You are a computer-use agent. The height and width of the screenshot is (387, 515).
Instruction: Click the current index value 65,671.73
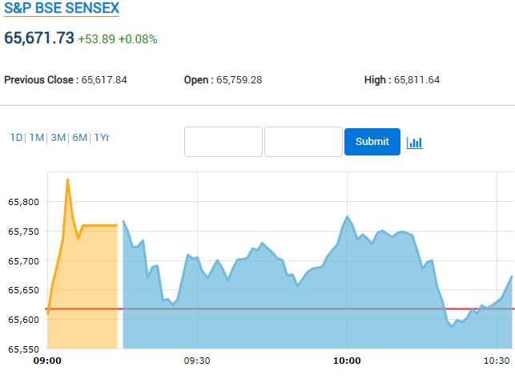coord(39,38)
